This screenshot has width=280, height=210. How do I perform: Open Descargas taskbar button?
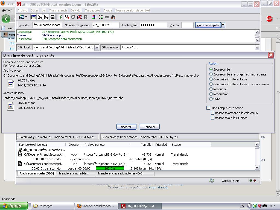tap(53, 206)
